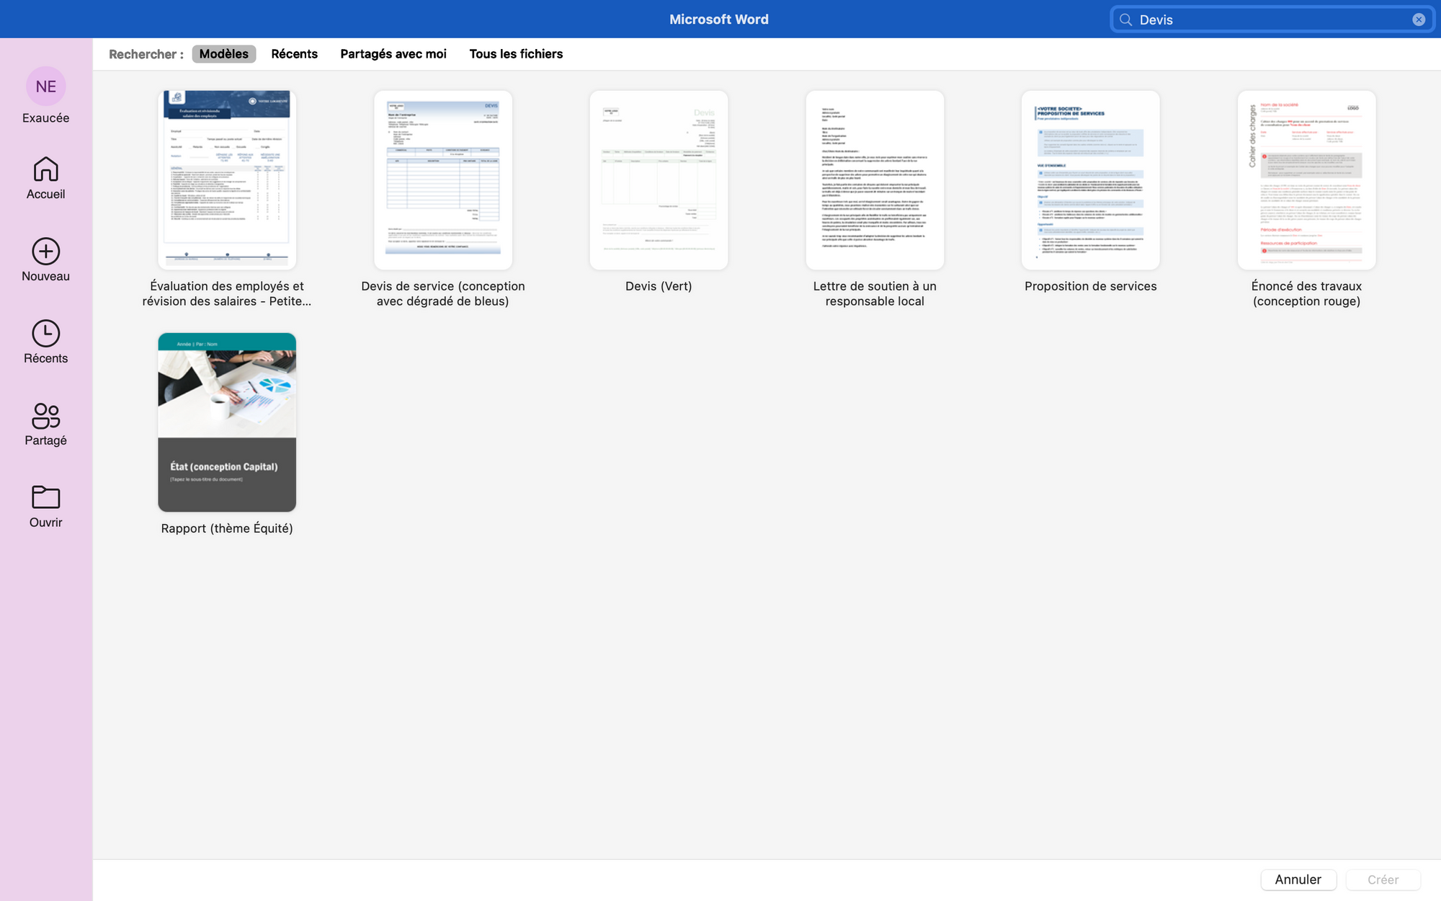The height and width of the screenshot is (901, 1441).
Task: Select the Rapport (thème Équité) template
Action: (x=227, y=422)
